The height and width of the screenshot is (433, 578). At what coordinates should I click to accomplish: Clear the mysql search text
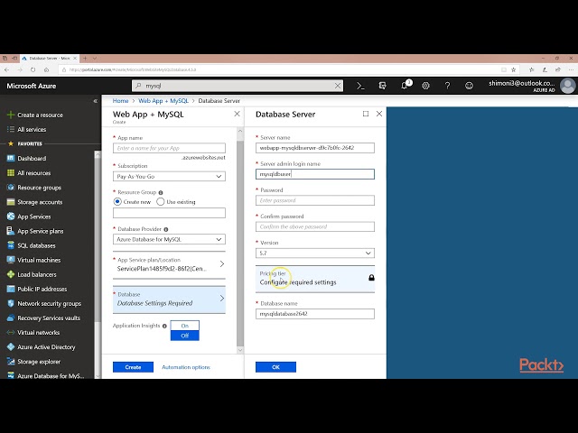click(x=338, y=86)
